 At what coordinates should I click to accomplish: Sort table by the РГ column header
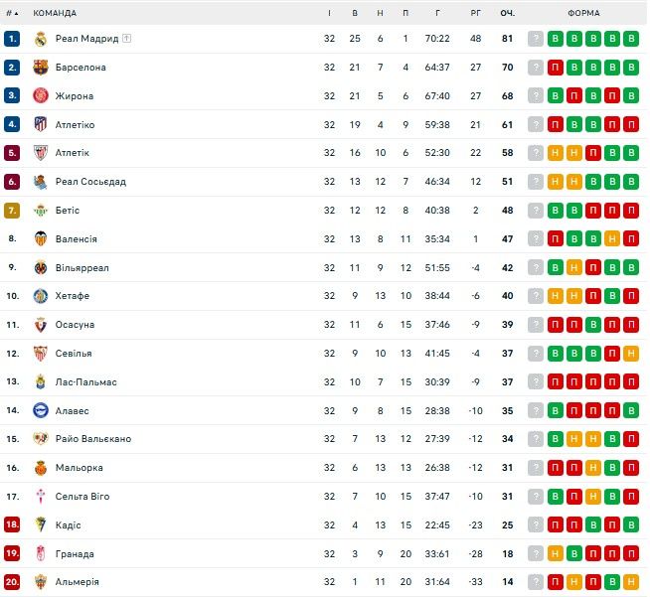coord(475,13)
